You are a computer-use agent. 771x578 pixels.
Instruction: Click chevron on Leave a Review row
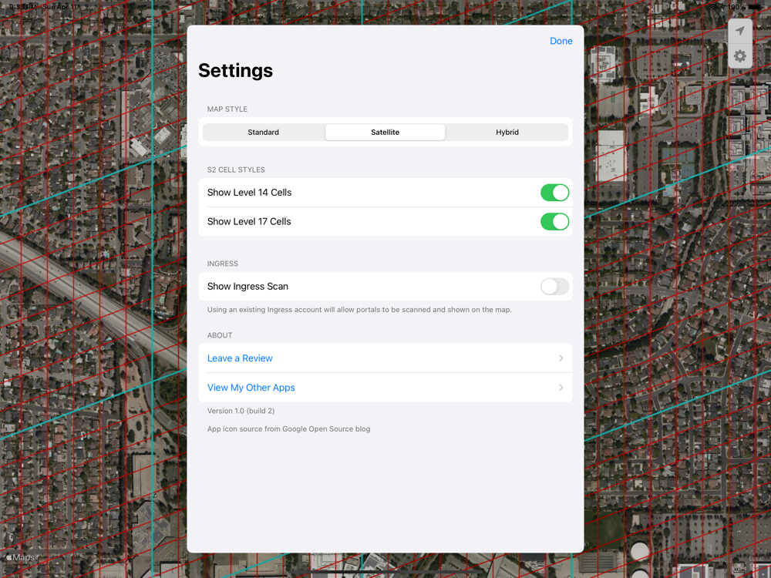click(561, 358)
